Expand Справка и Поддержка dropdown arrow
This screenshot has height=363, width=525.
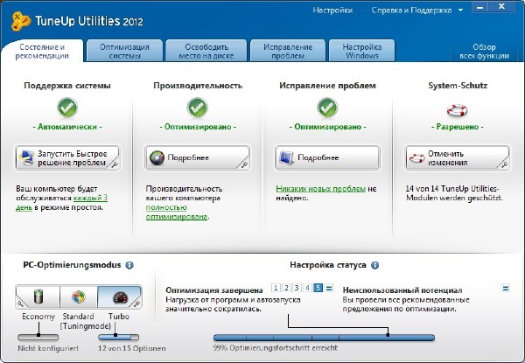461,10
